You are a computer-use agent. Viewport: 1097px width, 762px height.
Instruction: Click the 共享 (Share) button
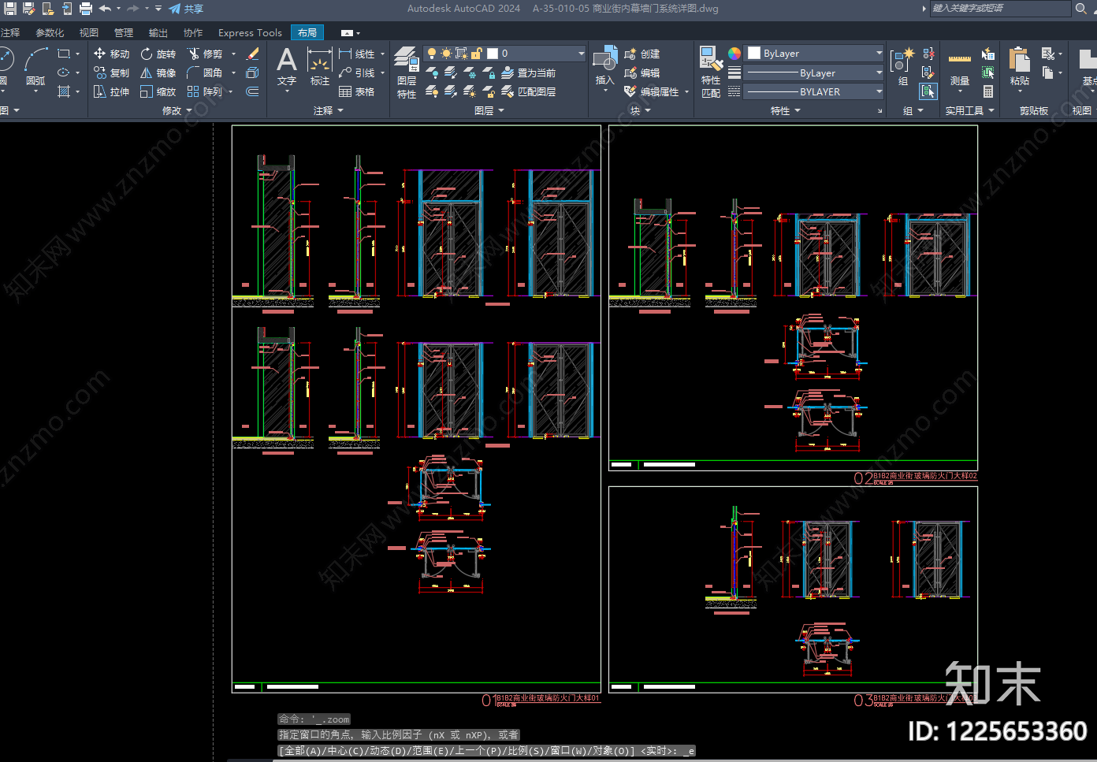point(186,9)
